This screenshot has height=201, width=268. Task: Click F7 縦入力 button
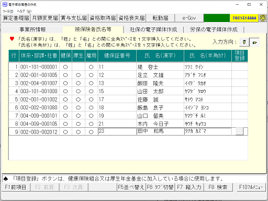click(x=189, y=187)
